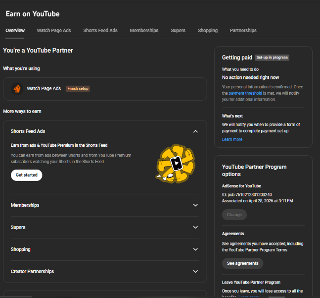The height and width of the screenshot is (298, 320).
Task: Click the Memberships row label
Action: point(25,205)
